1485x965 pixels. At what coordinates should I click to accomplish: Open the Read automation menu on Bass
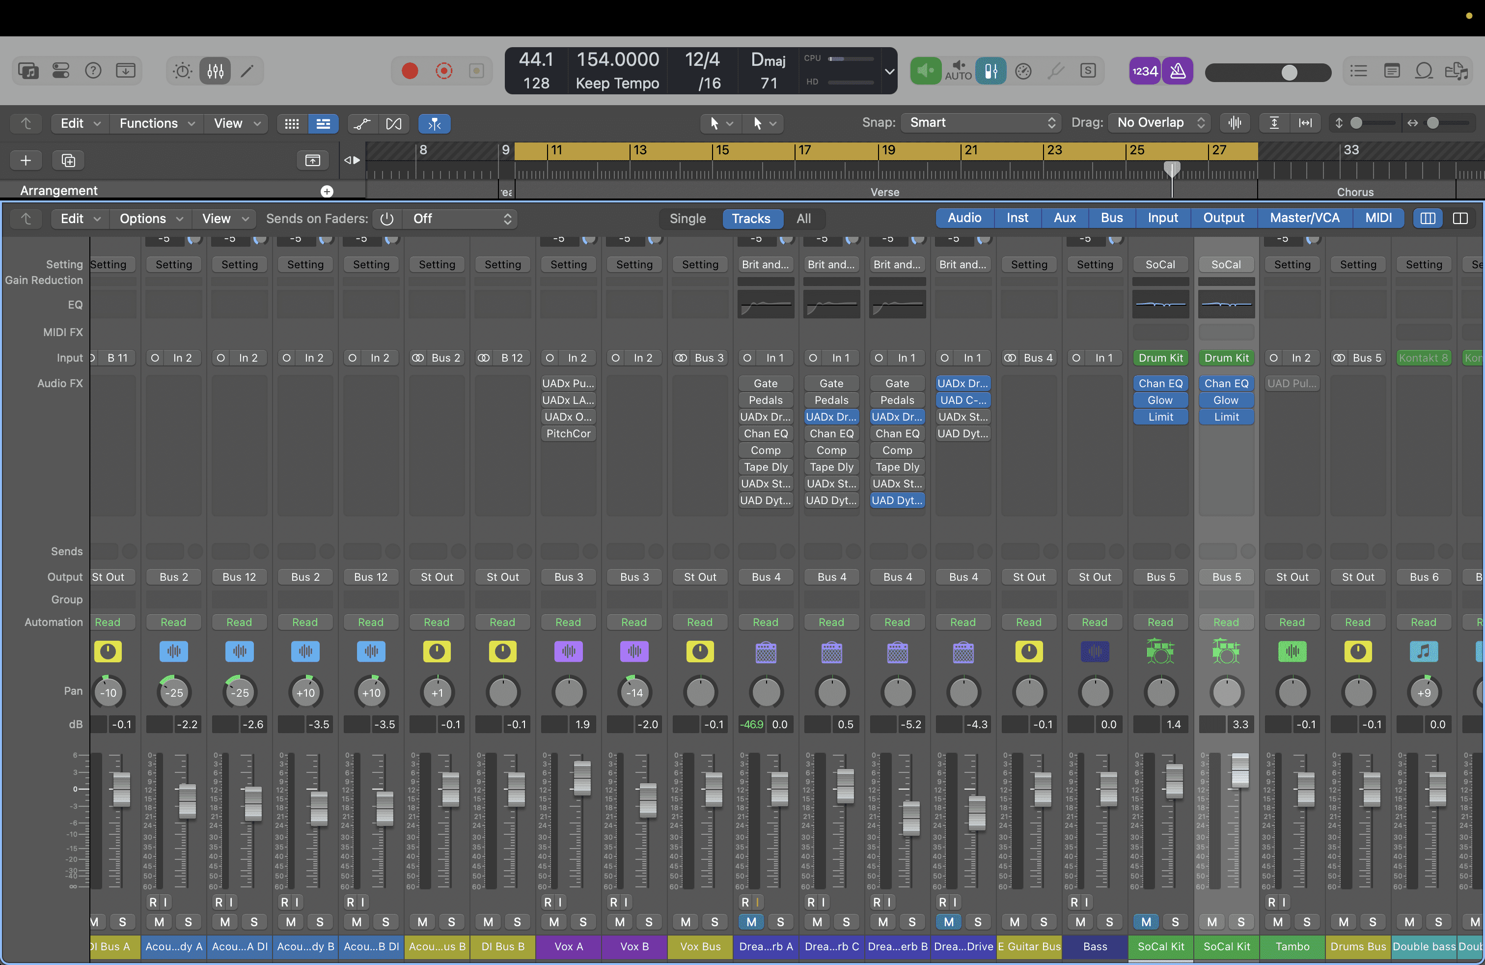[x=1095, y=623]
